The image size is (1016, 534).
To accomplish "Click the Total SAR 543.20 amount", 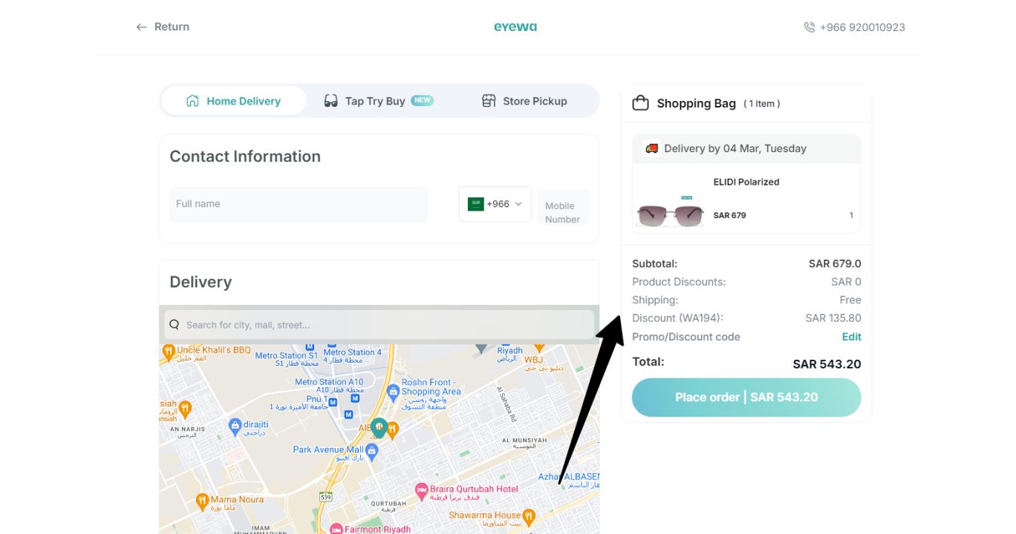I will tap(827, 364).
